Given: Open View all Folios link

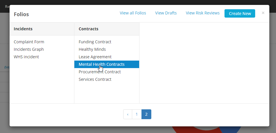Looking at the screenshot, I should (133, 13).
